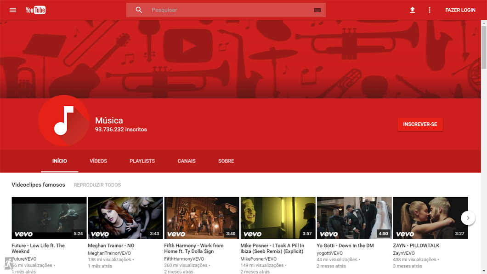Image resolution: width=487 pixels, height=274 pixels.
Task: Show next videos with carousel arrow
Action: pyautogui.click(x=468, y=218)
